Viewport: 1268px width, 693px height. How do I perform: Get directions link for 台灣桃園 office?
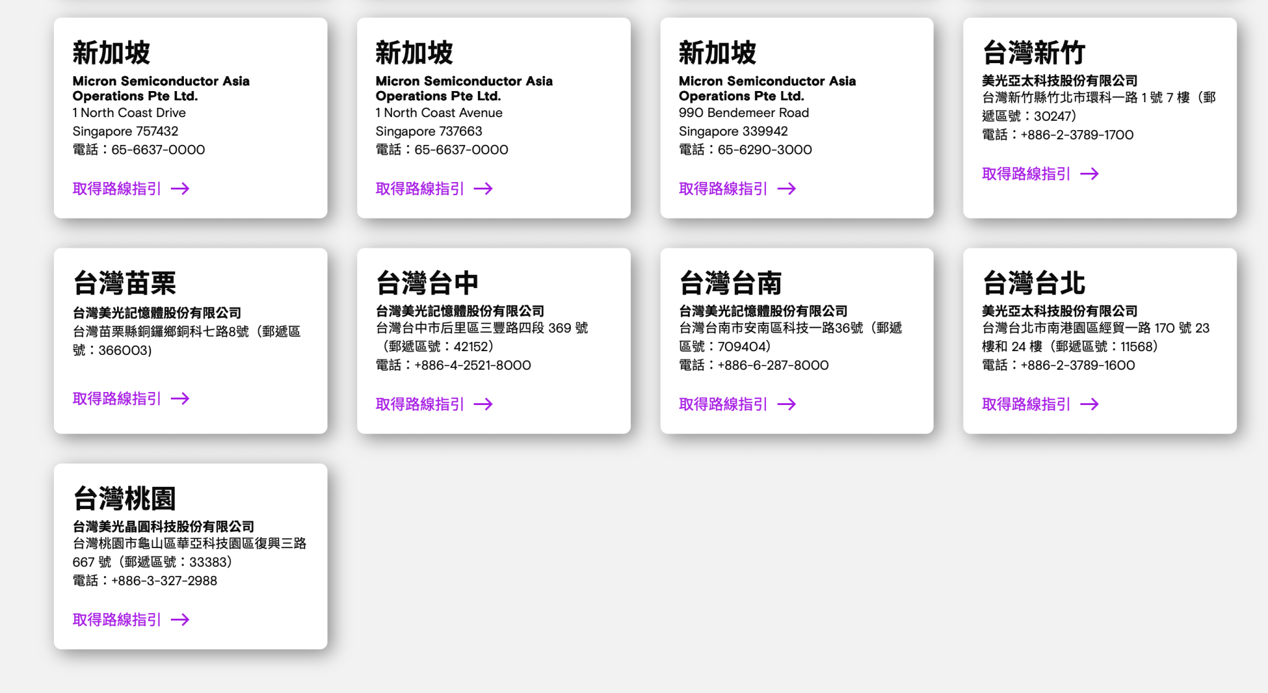pyautogui.click(x=131, y=619)
